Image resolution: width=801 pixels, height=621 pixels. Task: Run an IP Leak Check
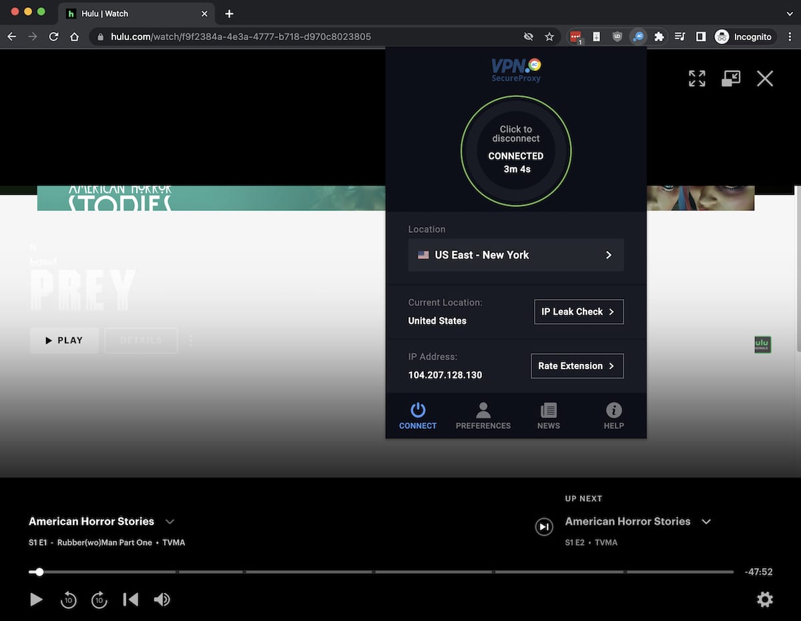pos(578,311)
